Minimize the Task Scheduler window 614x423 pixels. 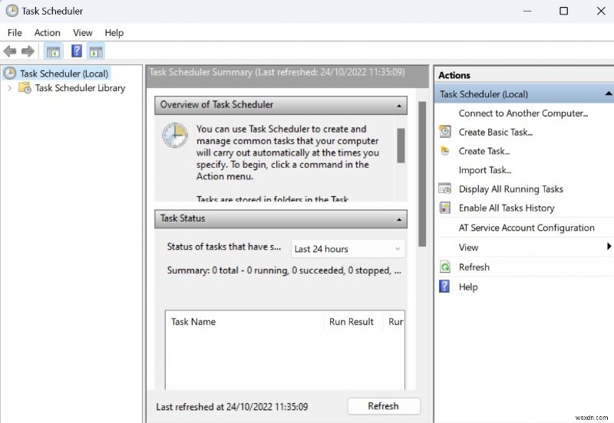(527, 11)
